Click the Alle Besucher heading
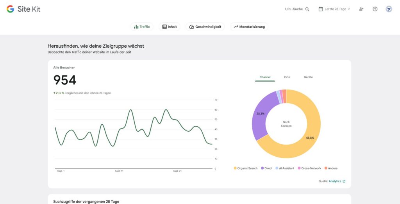Screen dimensions: 400x204 (x=64, y=68)
